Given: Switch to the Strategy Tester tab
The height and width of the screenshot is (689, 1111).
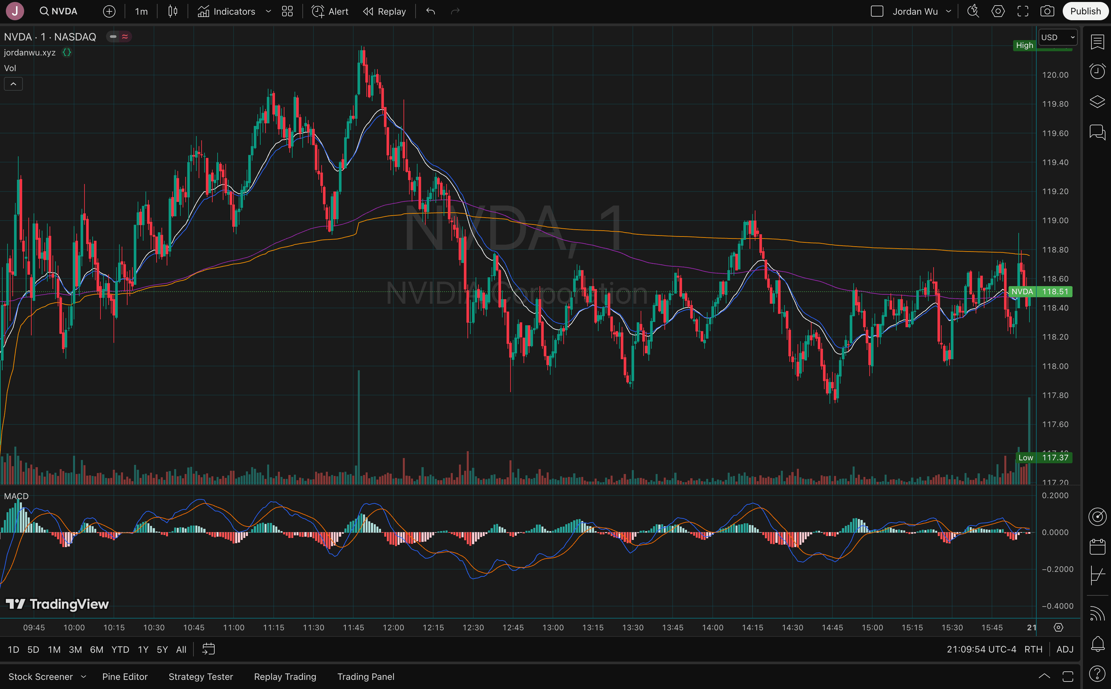Looking at the screenshot, I should click(x=200, y=677).
